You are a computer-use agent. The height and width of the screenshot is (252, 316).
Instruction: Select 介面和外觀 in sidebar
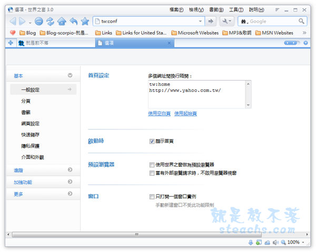(33, 157)
